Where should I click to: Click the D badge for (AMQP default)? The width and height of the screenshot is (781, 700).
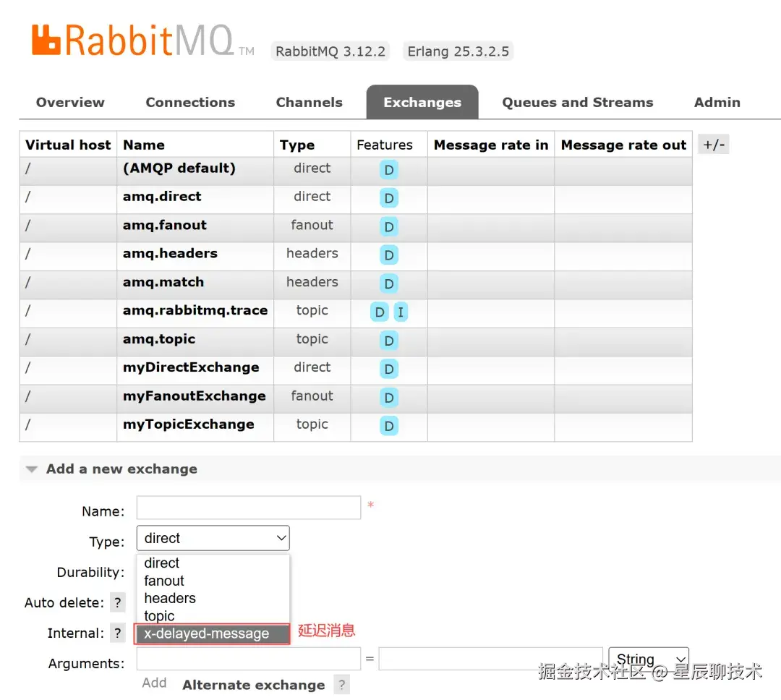tap(389, 170)
